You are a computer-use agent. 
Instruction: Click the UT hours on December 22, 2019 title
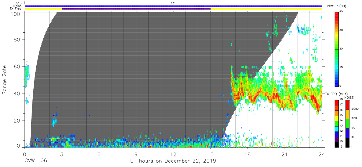click(x=173, y=161)
